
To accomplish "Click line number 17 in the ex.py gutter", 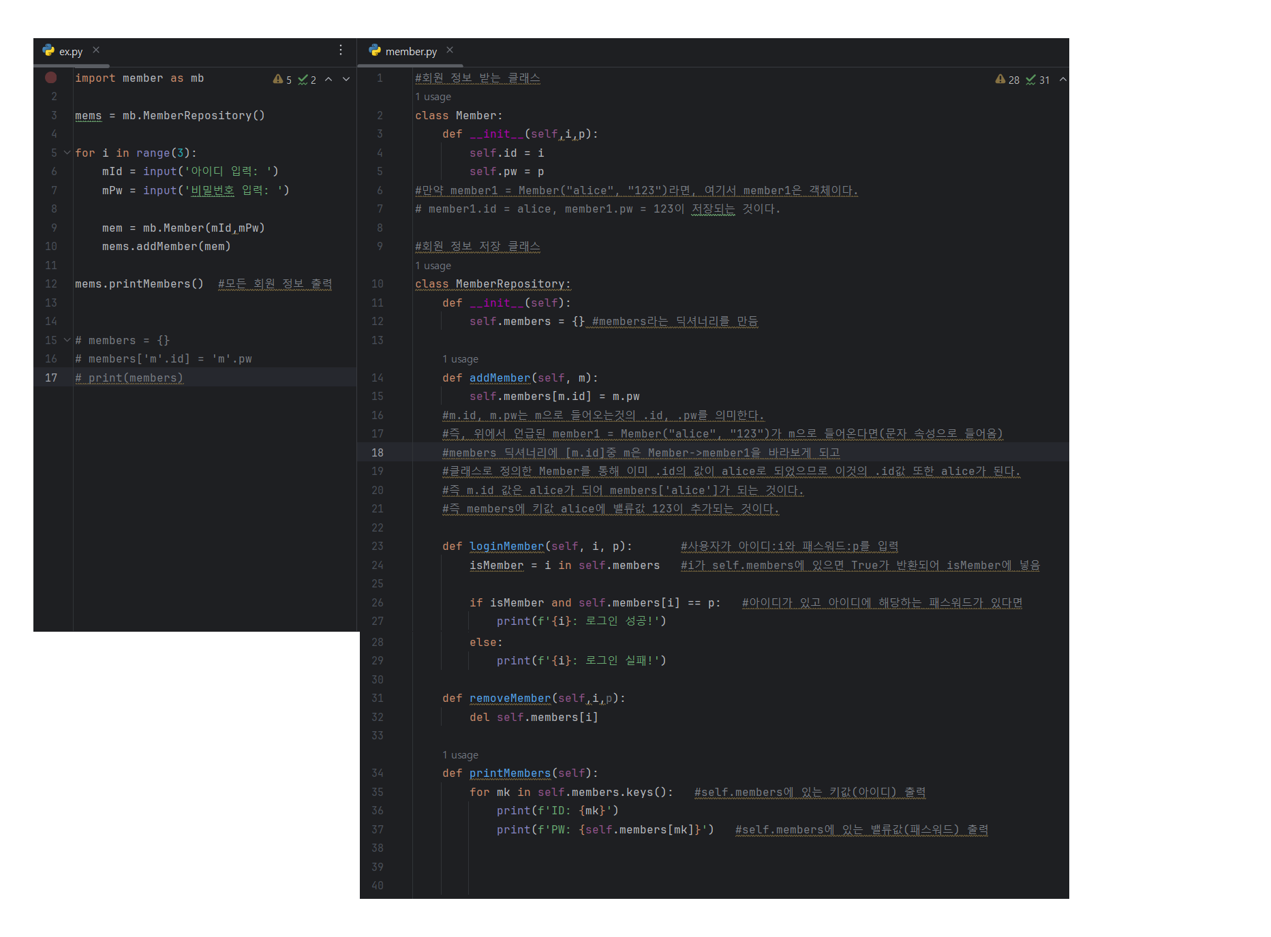I will pos(51,378).
